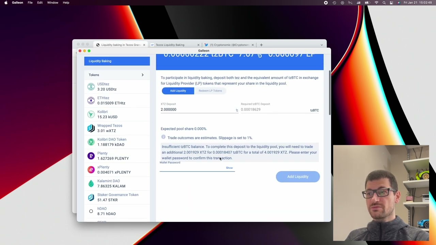The width and height of the screenshot is (436, 245).
Task: Close the Tezos Liquidity Baking tab
Action: tap(198, 45)
